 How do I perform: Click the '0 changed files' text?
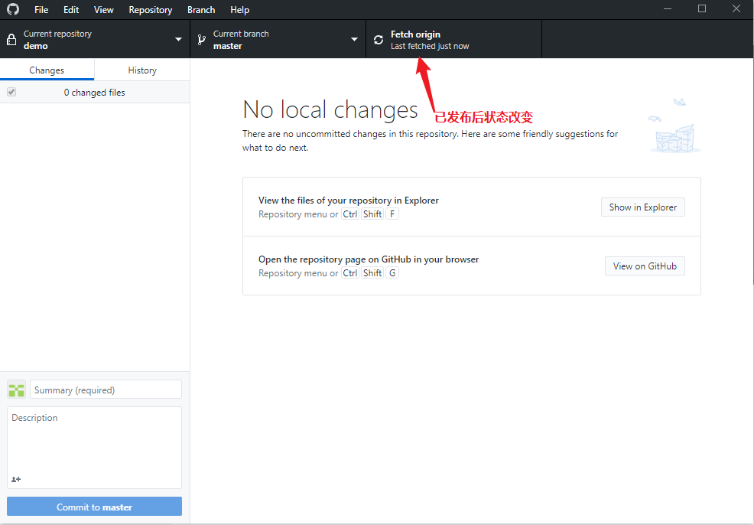94,93
